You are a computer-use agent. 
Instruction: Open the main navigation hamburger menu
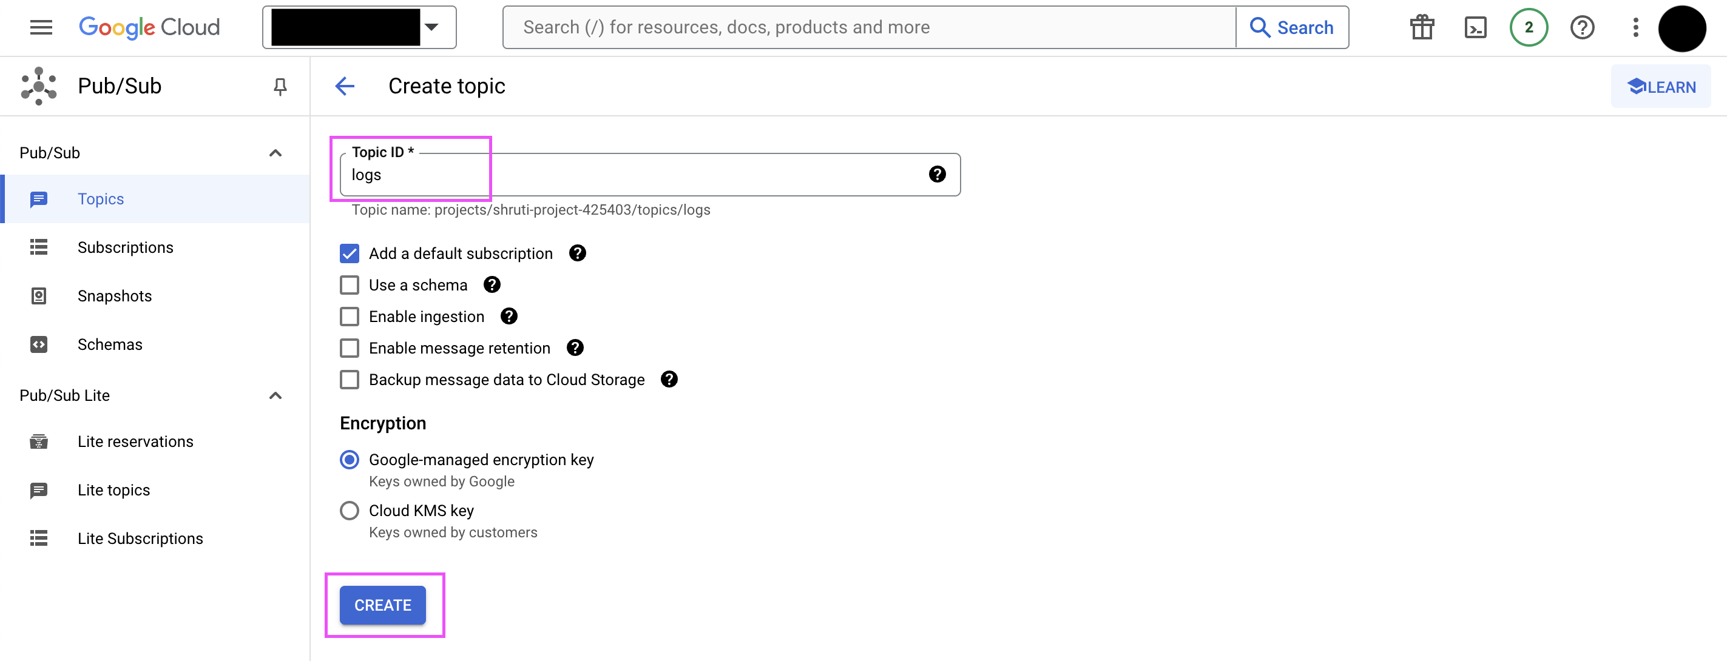(41, 27)
